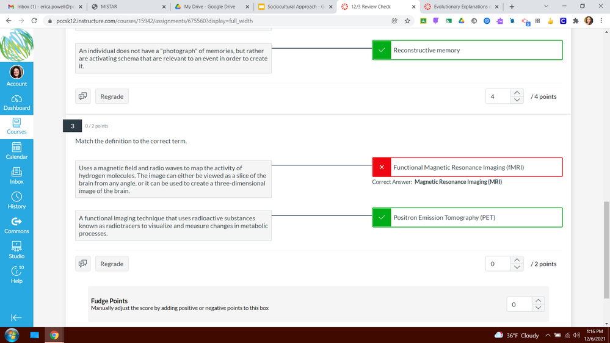
Task: Open the Help menu icon
Action: click(x=16, y=274)
